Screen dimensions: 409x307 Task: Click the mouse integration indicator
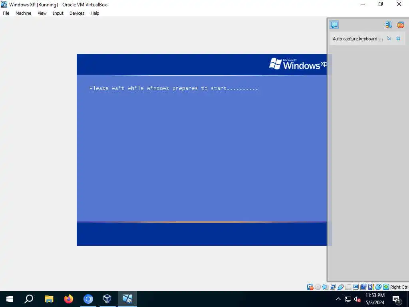coord(379,287)
